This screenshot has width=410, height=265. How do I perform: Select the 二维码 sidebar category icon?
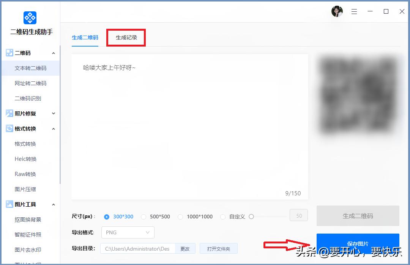tap(10, 53)
